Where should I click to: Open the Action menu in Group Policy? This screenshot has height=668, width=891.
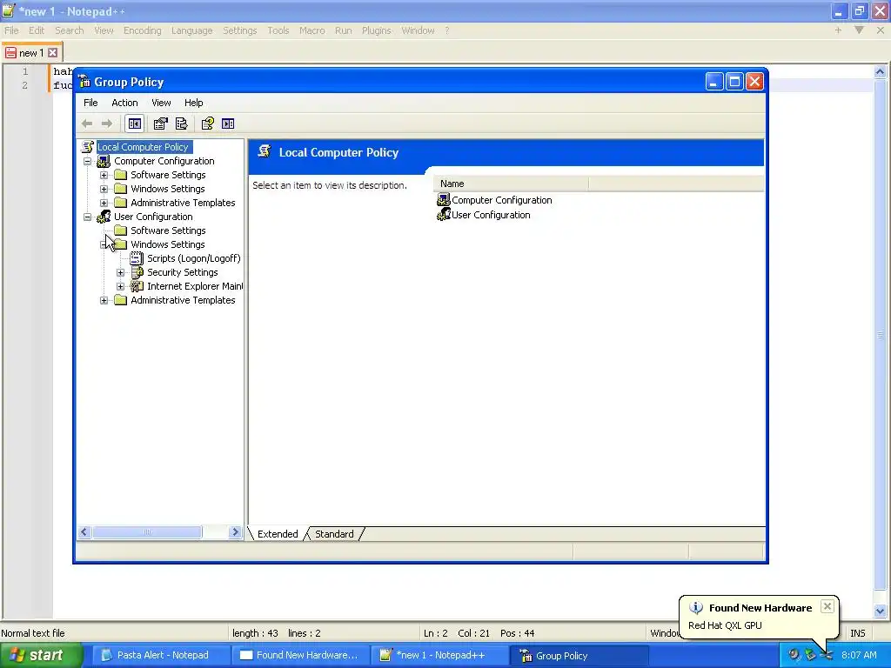click(124, 103)
